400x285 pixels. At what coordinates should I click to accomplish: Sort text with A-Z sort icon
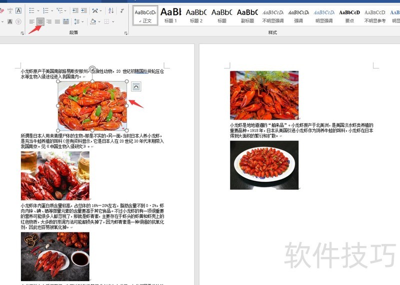tap(111, 10)
